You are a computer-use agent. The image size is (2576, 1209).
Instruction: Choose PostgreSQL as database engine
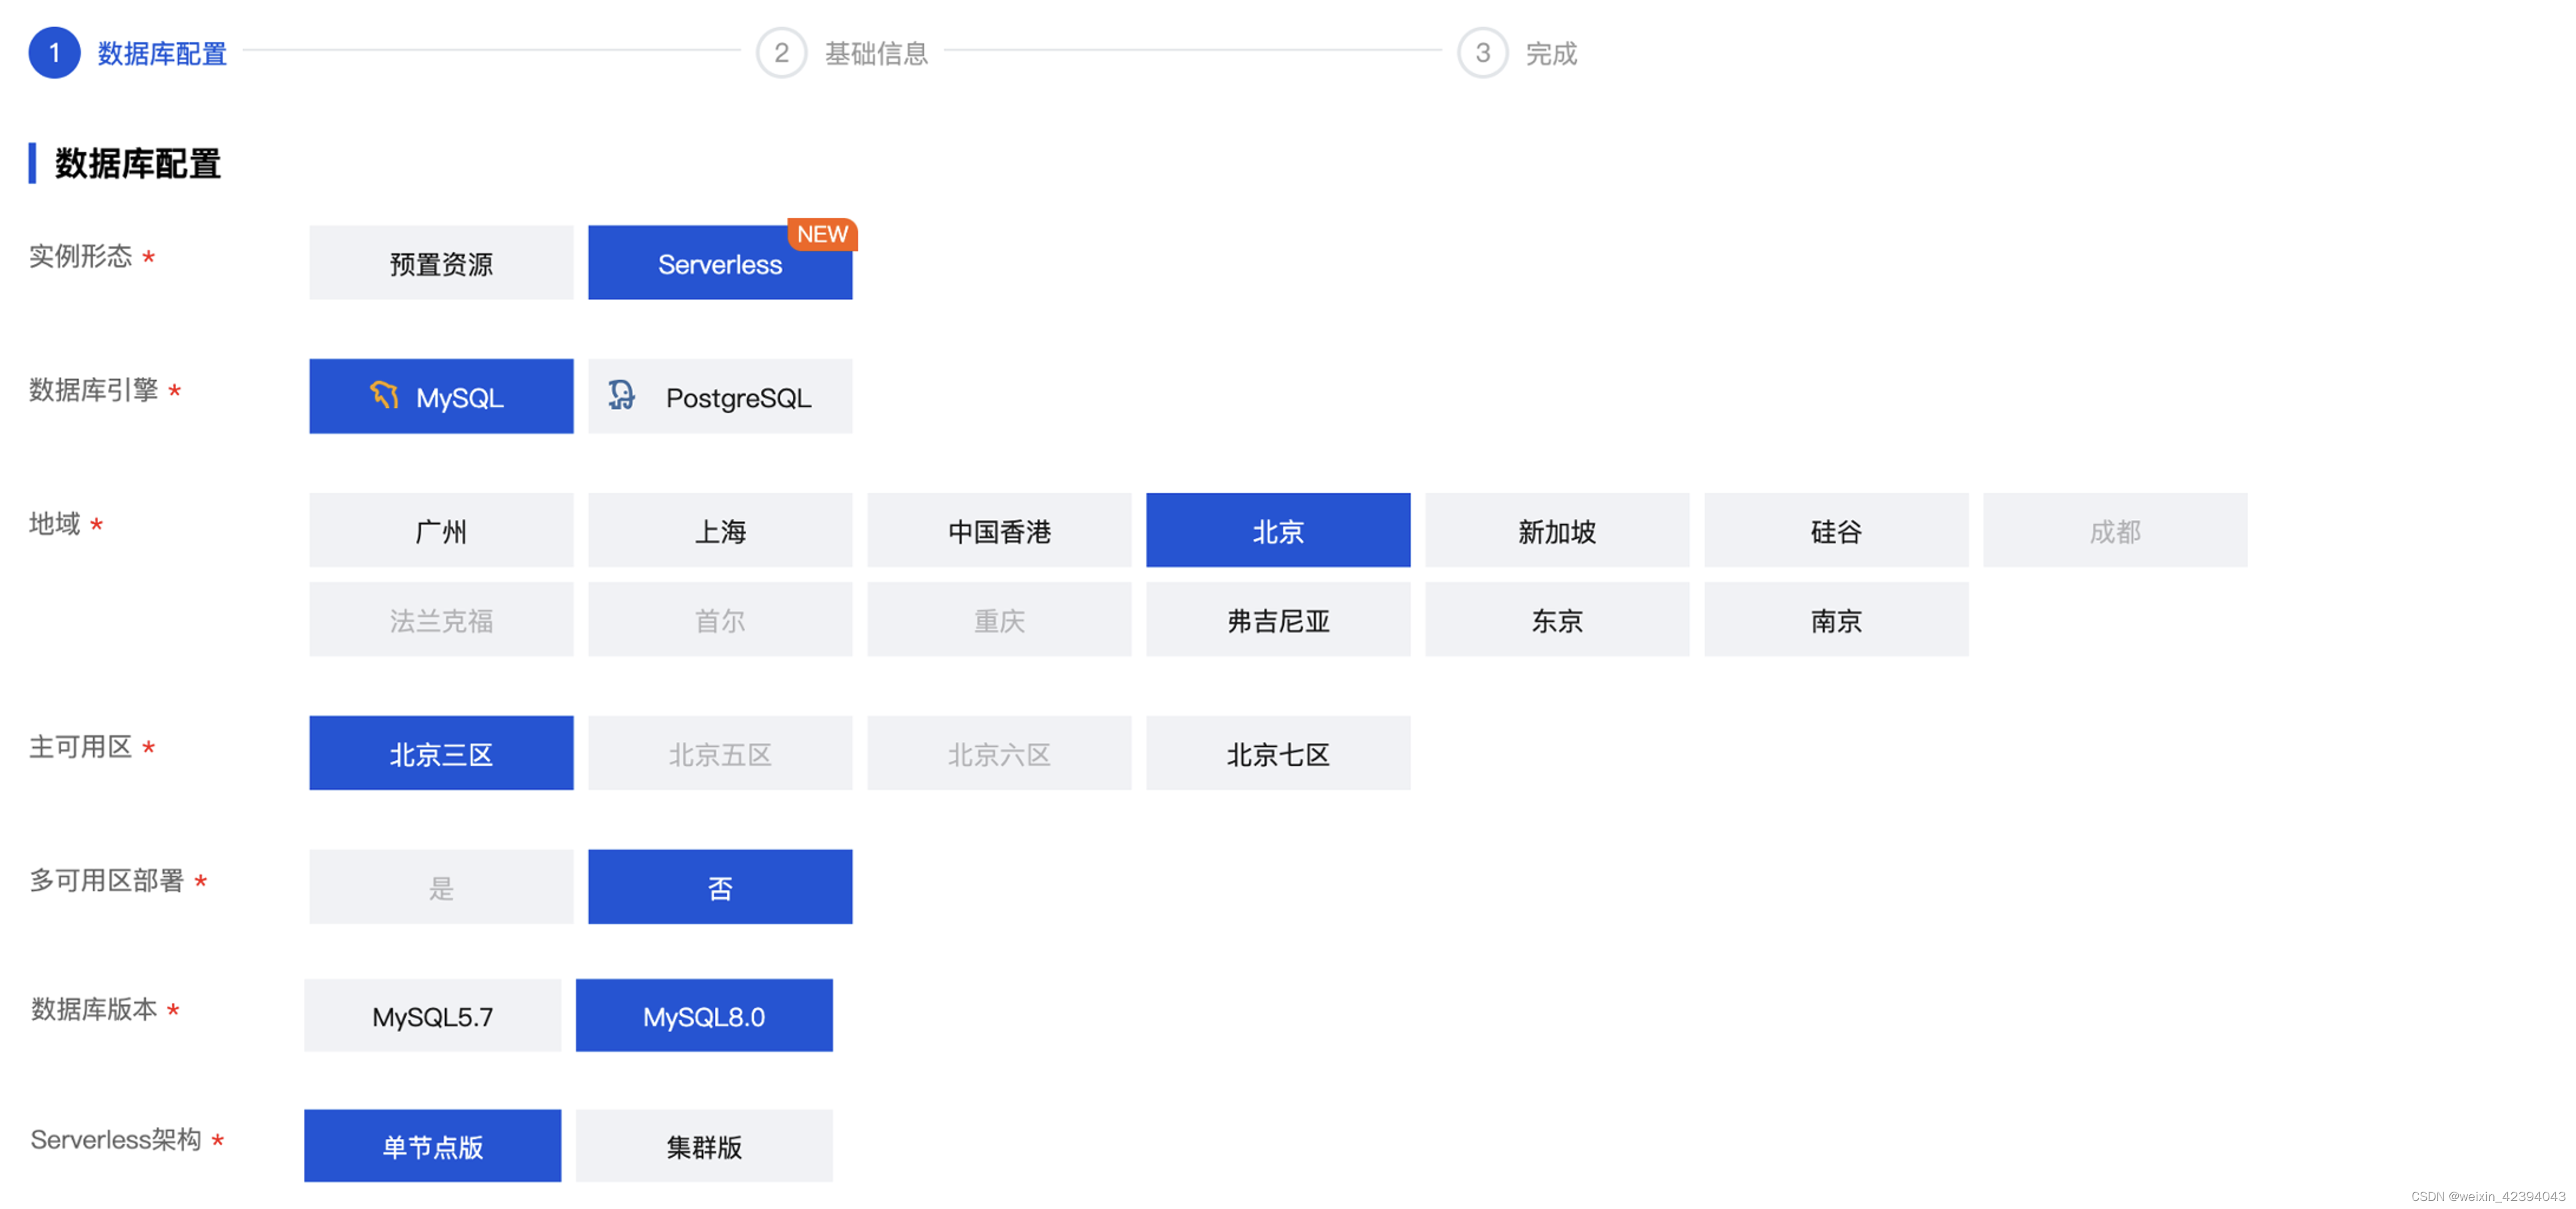720,397
